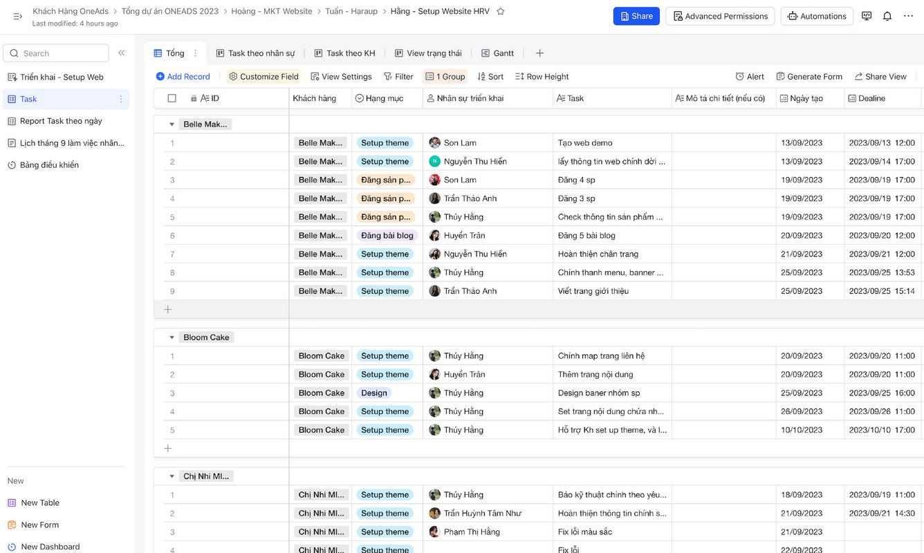Open the notifications bell

click(x=887, y=16)
